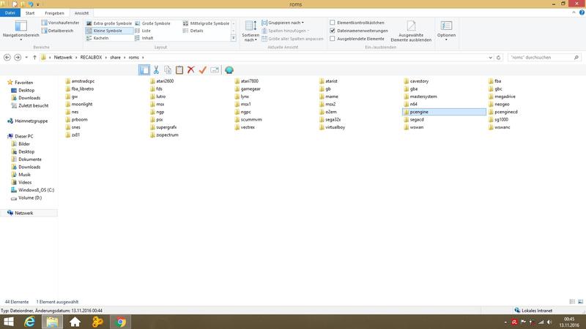586x329 pixels.
Task: Click Ausgewählte Elemente ausblenden icon
Action: point(411,31)
